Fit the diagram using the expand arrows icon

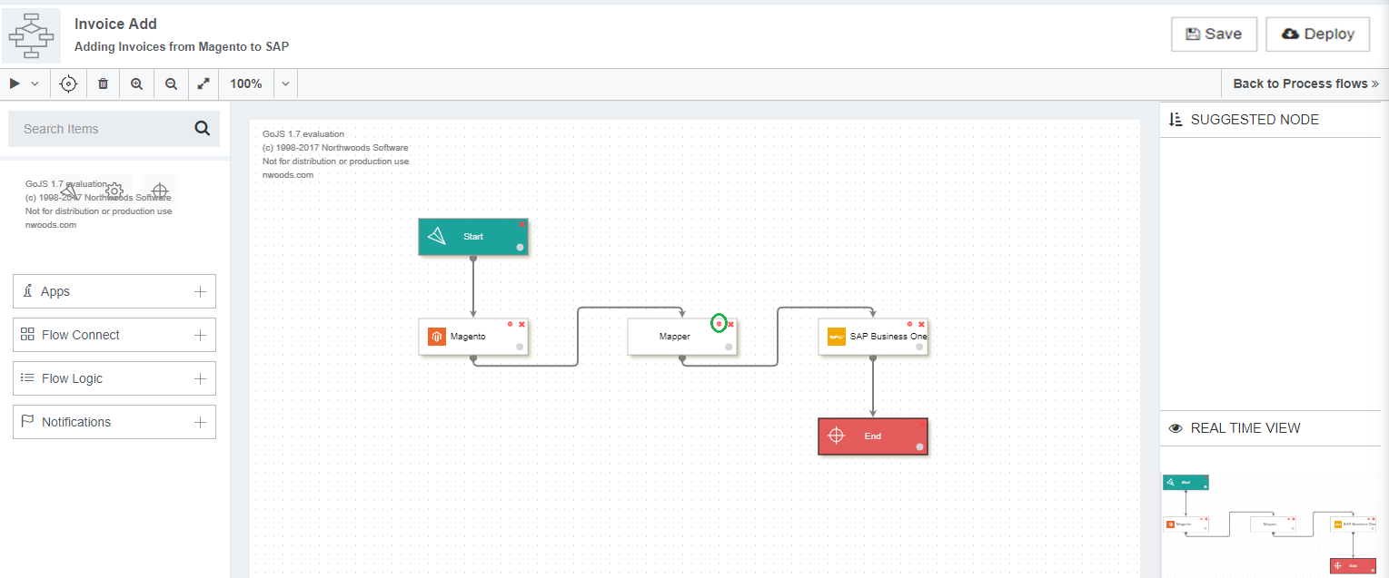coord(203,83)
